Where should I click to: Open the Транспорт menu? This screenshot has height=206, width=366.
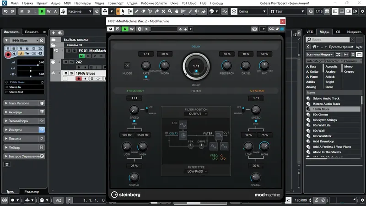point(116,3)
